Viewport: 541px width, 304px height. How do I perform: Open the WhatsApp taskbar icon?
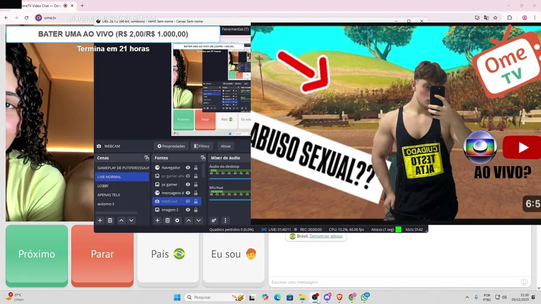tap(364, 297)
